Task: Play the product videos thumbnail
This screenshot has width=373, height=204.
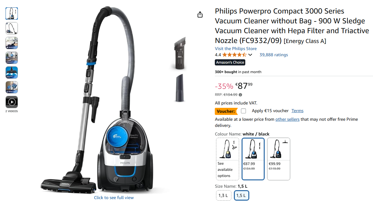Action: click(x=12, y=102)
